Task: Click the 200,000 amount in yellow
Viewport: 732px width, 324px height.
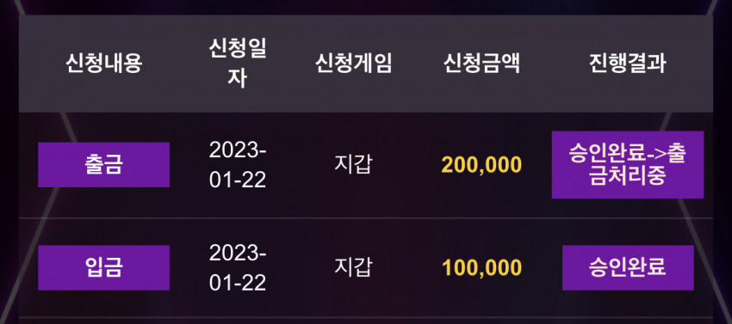Action: (x=481, y=165)
